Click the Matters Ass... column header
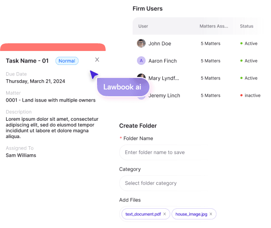This screenshot has height=228, width=271. coord(214,26)
